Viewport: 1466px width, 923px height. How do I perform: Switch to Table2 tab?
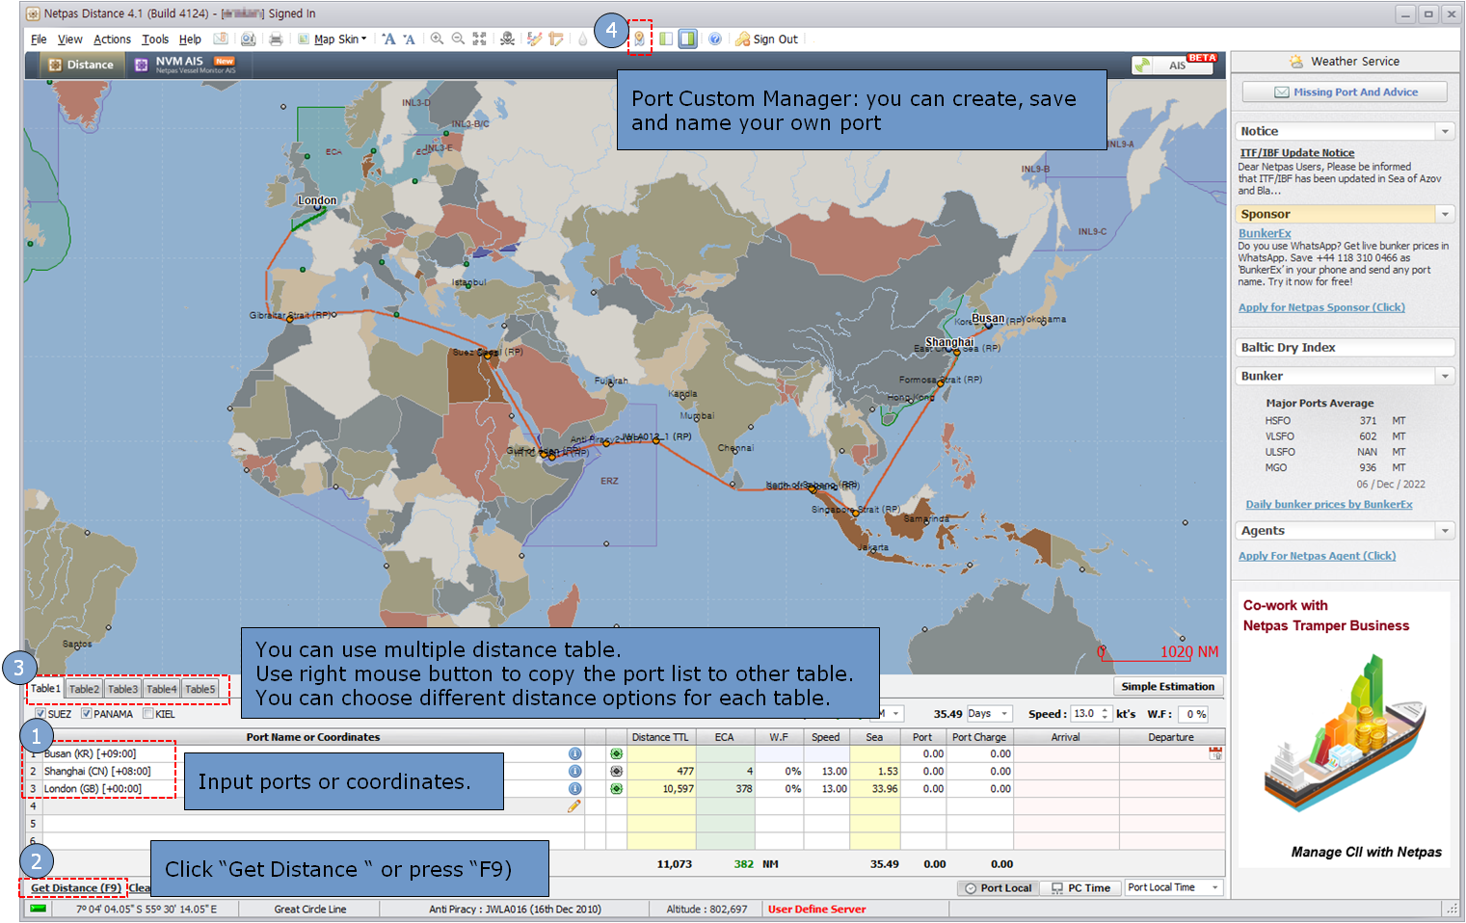click(84, 689)
